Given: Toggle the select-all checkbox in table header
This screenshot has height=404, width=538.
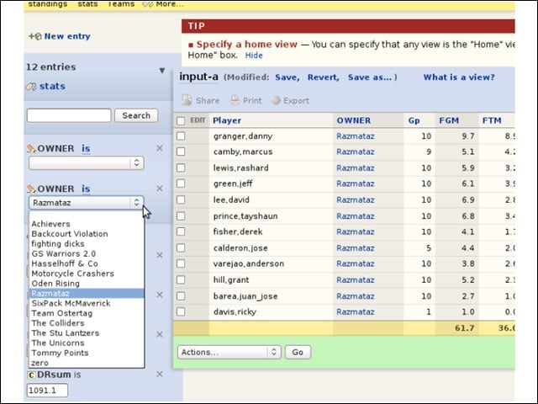Looking at the screenshot, I should (181, 121).
